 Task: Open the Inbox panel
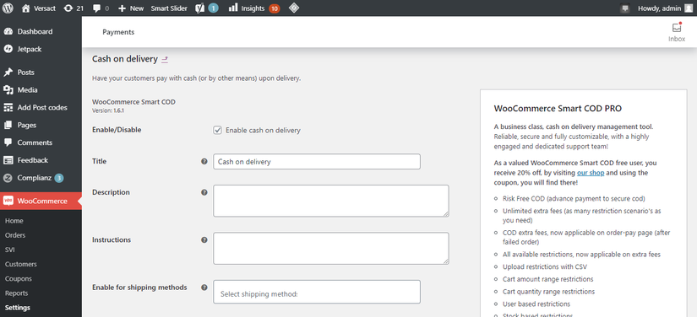(677, 32)
